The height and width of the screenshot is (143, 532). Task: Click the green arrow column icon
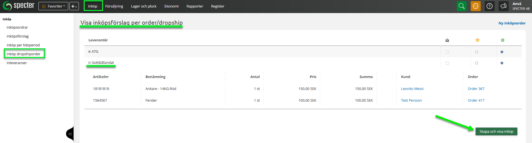click(x=502, y=40)
